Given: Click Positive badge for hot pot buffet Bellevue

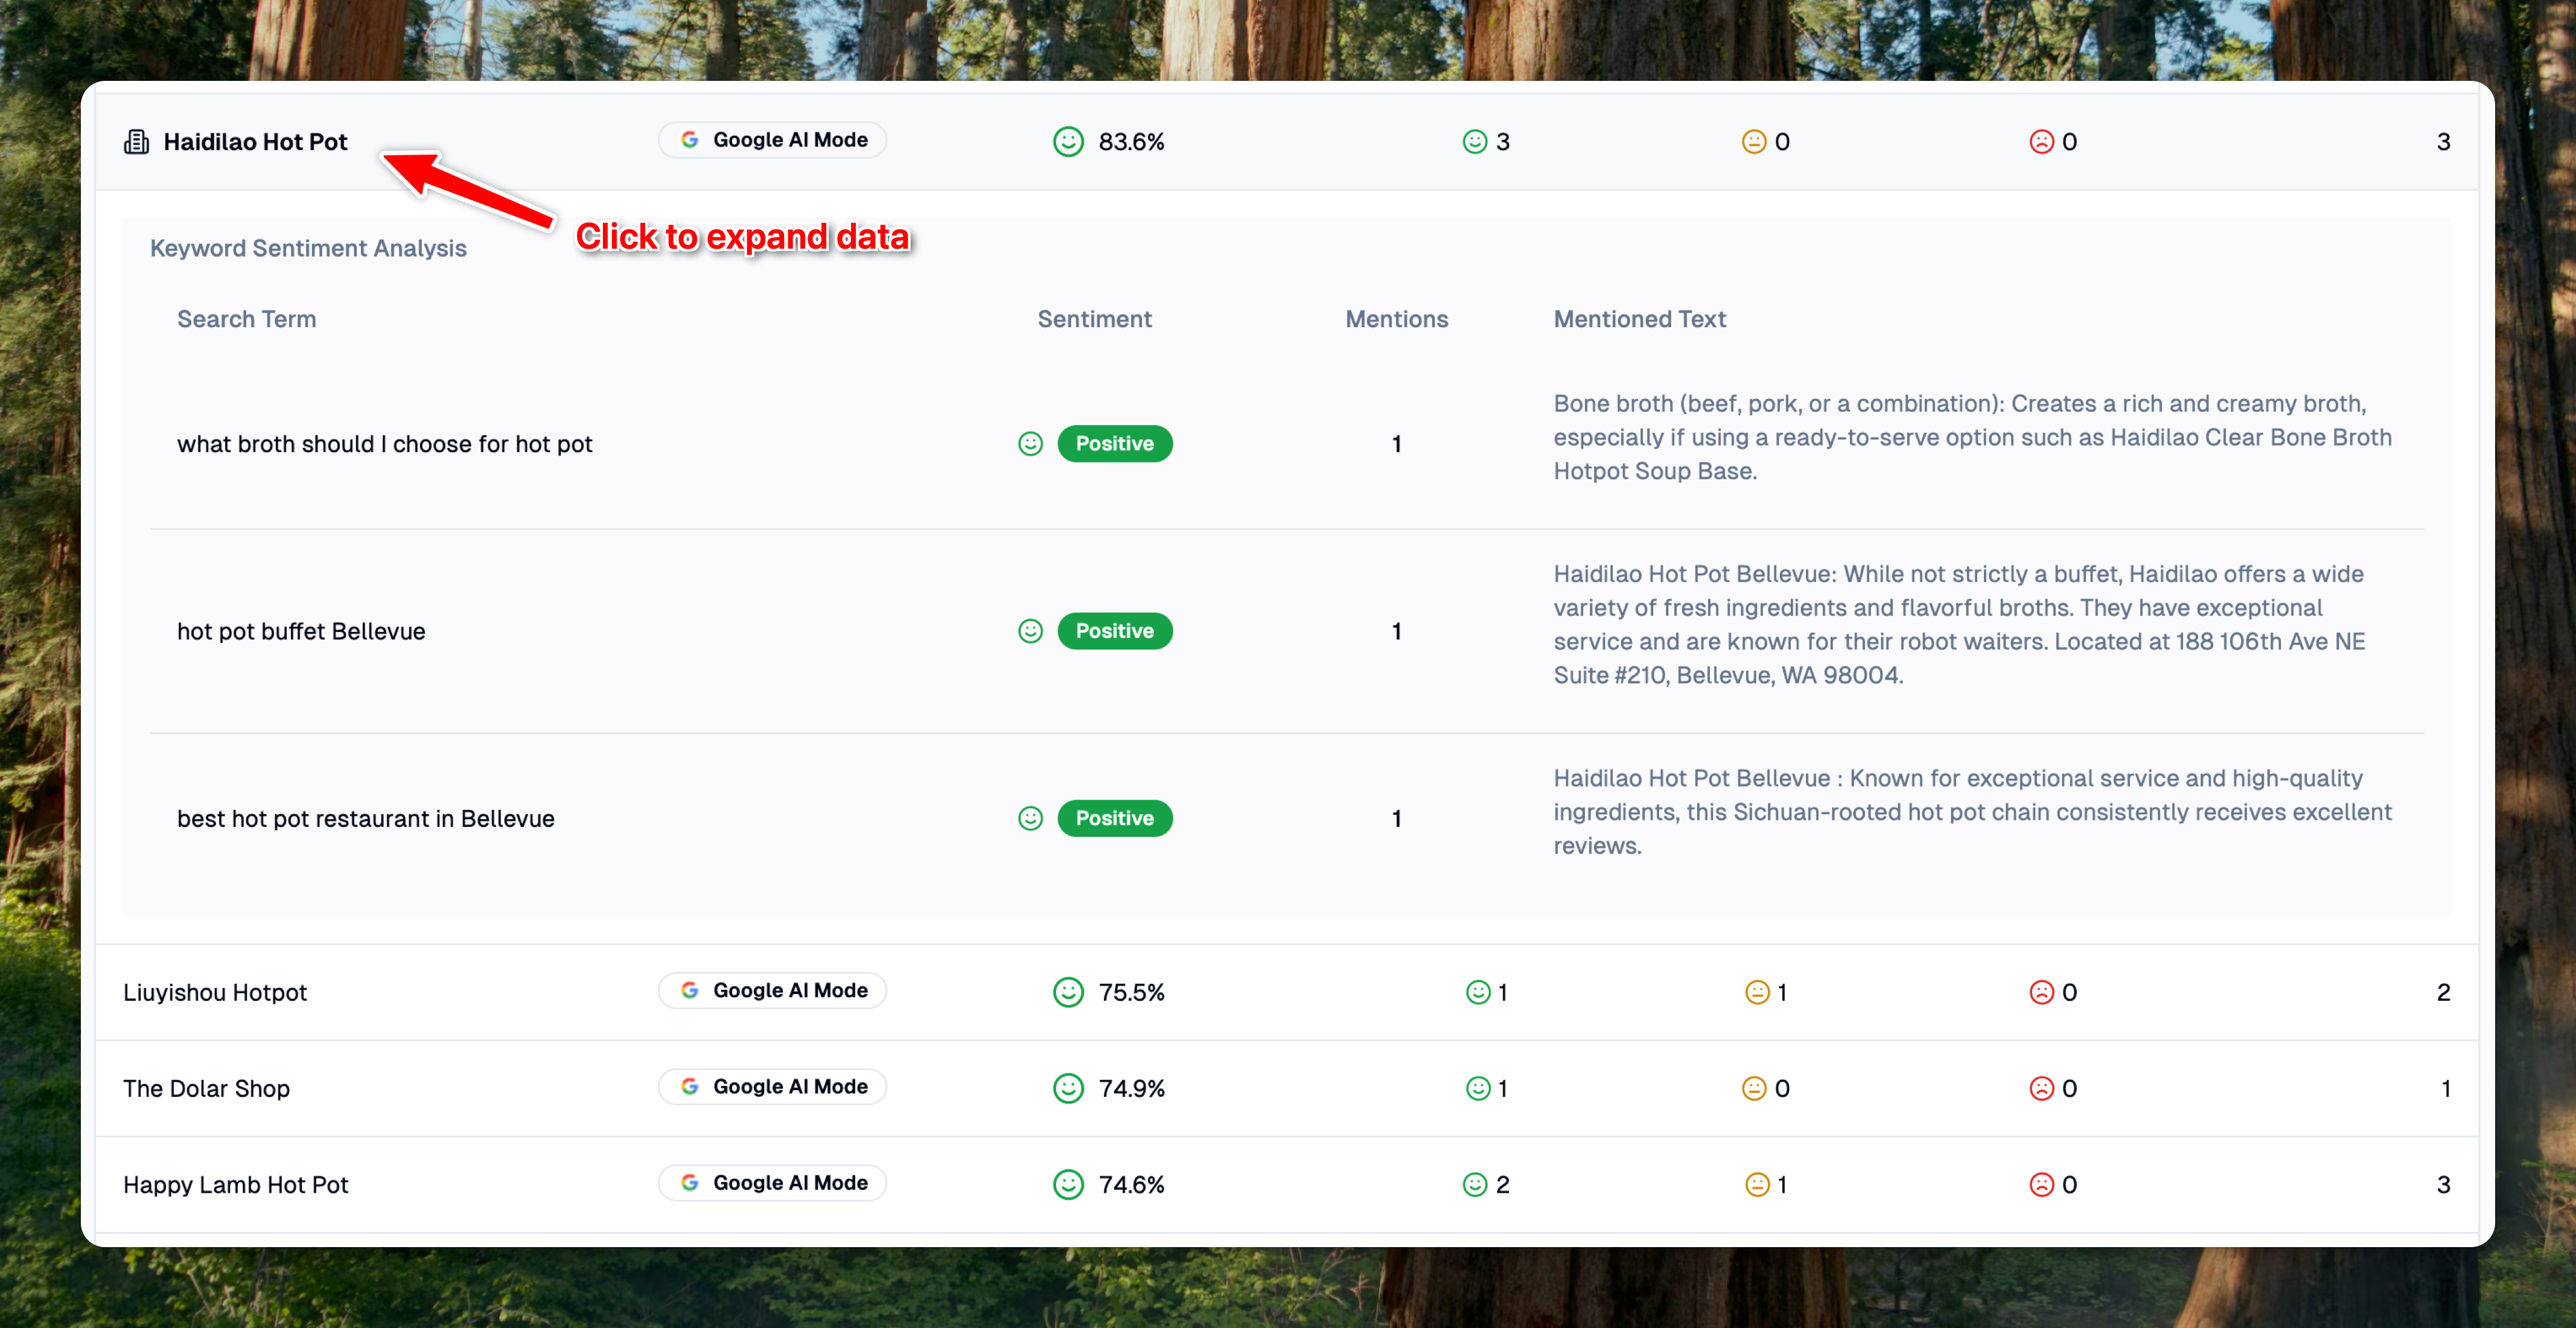Looking at the screenshot, I should pos(1114,631).
